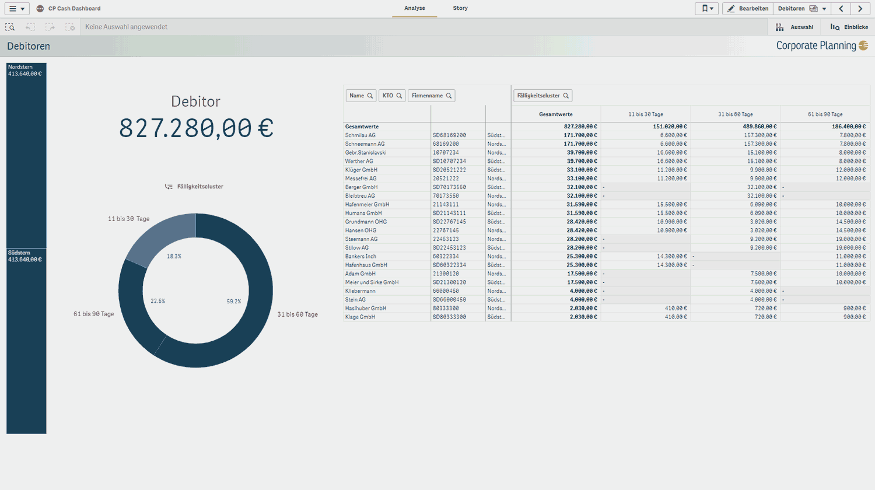The width and height of the screenshot is (875, 490).
Task: Select the Schmilau AG row name
Action: tap(360, 135)
